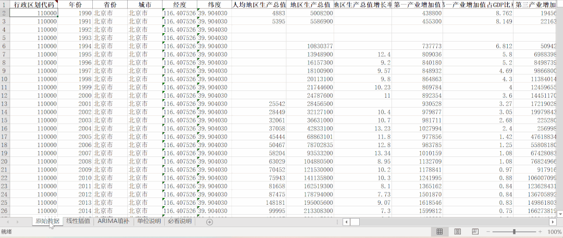563x238 pixels.
Task: Click the year cell 1990
Action: point(75,13)
